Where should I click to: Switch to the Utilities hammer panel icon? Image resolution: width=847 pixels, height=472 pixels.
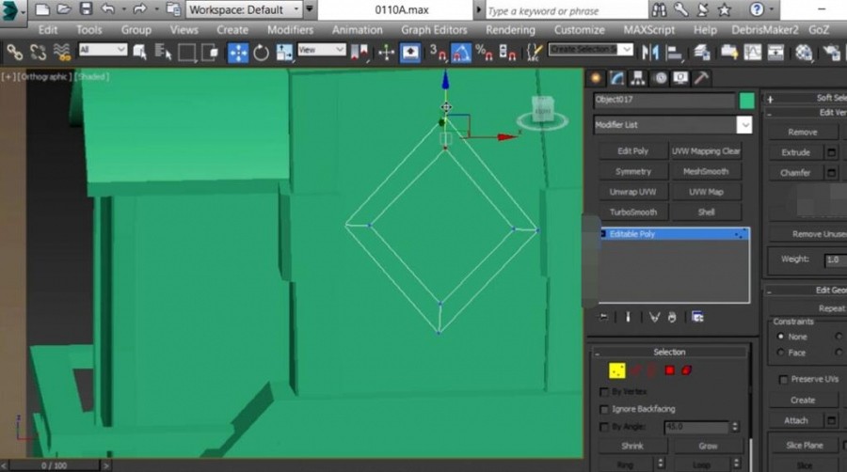point(701,78)
